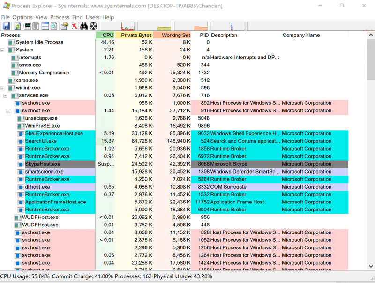Toggle the Show Process Tree toolbar icon
The height and width of the screenshot is (283, 375).
pos(36,26)
